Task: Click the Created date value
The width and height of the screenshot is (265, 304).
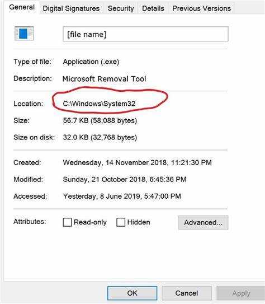Action: 137,162
